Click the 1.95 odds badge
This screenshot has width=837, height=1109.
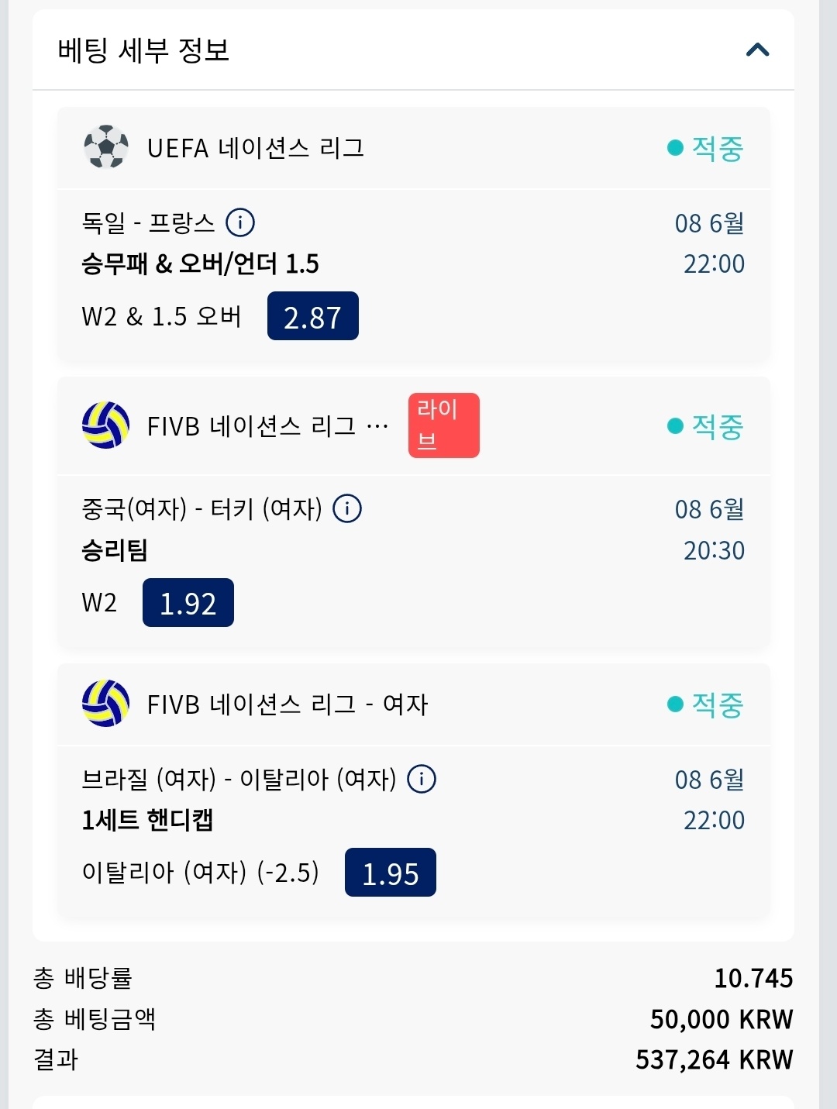click(390, 873)
